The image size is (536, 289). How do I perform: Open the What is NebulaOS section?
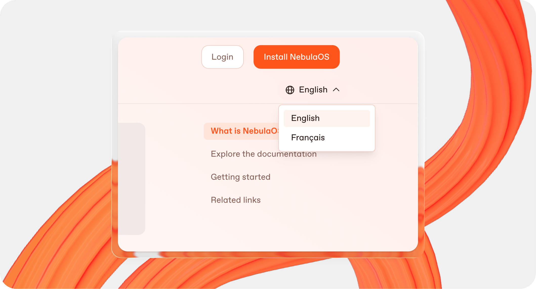point(243,131)
